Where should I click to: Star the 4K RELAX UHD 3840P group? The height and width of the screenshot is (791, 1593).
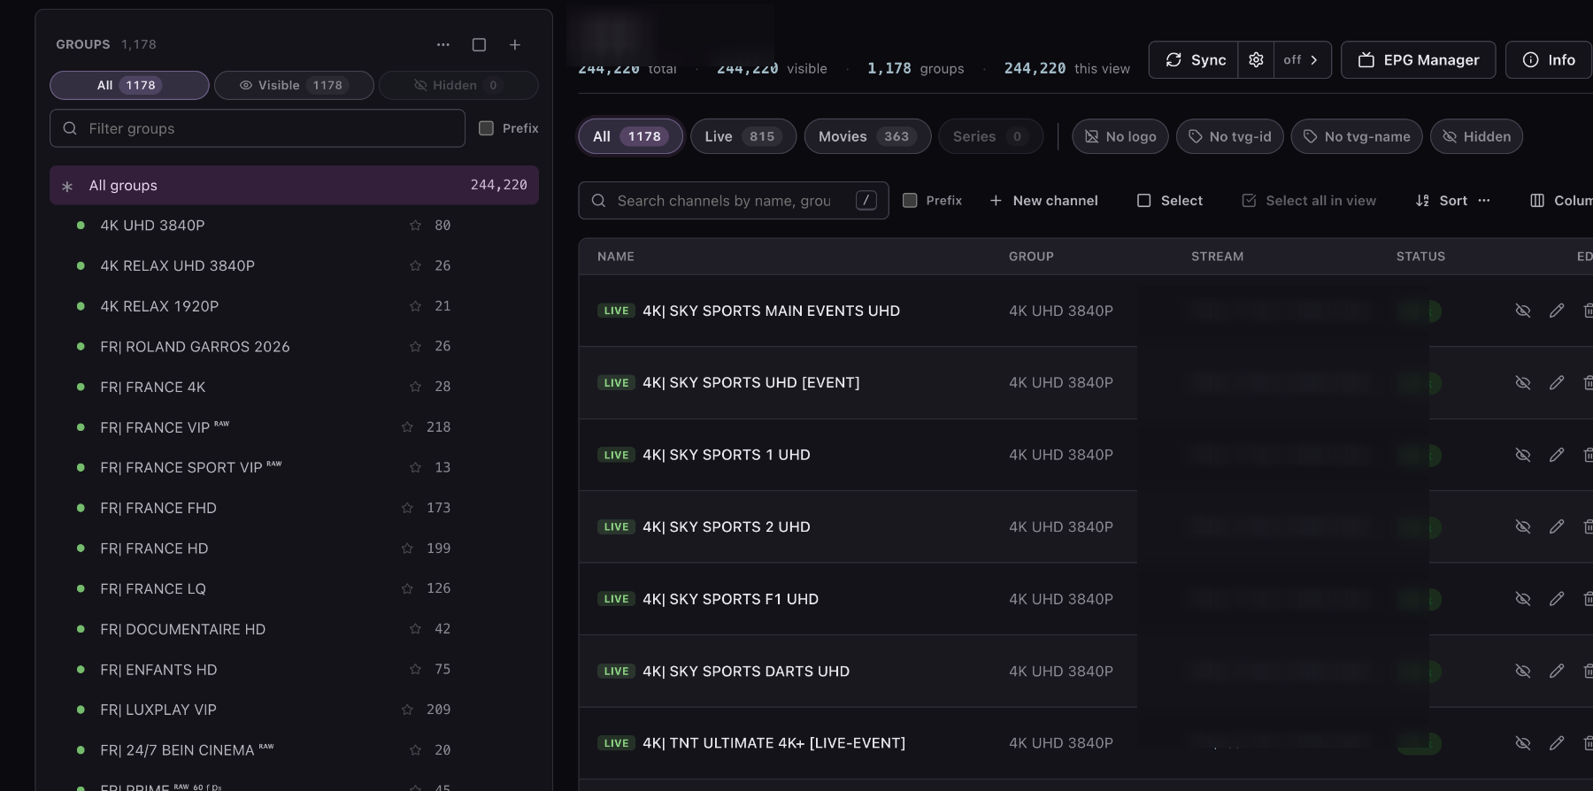(x=415, y=265)
